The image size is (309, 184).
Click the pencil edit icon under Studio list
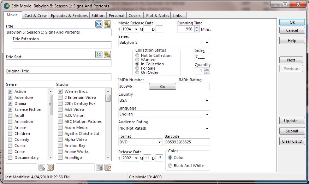108,167
